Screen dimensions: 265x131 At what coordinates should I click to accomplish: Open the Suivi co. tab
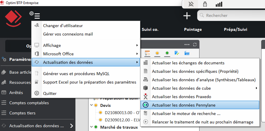(150, 29)
